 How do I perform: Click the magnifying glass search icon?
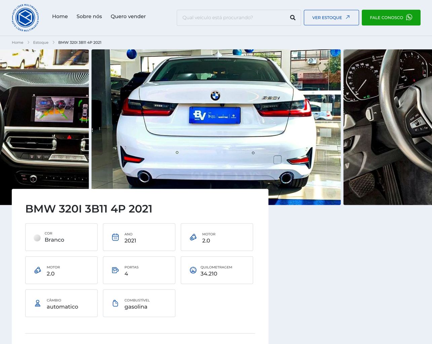click(x=293, y=18)
